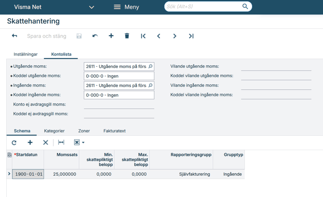
Task: Fit grid columns to width
Action: tap(61, 142)
